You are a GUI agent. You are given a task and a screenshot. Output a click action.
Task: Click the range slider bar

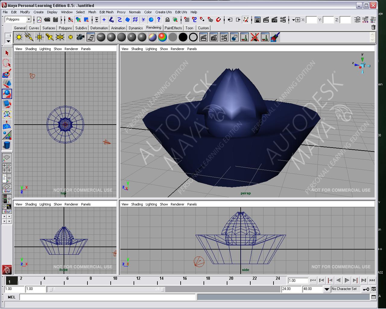coord(107,289)
